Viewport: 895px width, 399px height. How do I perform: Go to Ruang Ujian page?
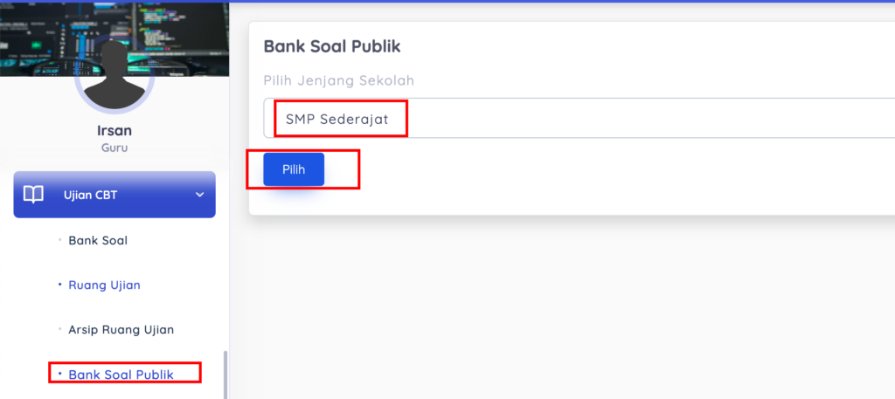click(105, 285)
